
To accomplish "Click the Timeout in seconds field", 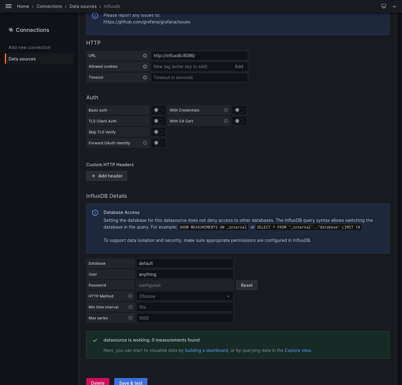I will point(199,77).
